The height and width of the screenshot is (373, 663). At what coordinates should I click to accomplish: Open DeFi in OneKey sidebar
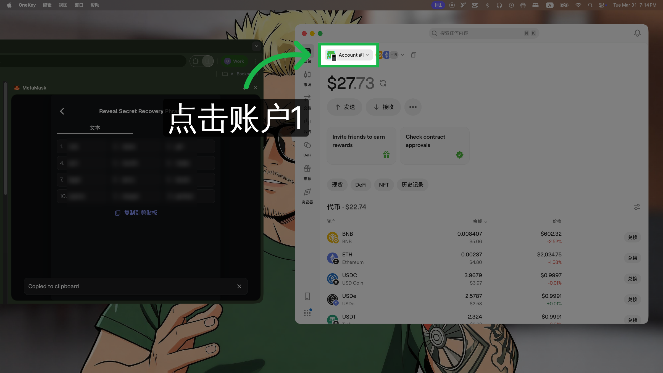[x=307, y=149]
